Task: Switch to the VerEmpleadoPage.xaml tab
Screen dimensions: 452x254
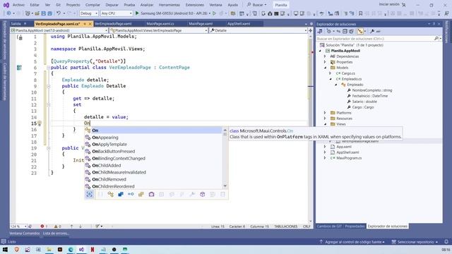Action: [x=113, y=24]
